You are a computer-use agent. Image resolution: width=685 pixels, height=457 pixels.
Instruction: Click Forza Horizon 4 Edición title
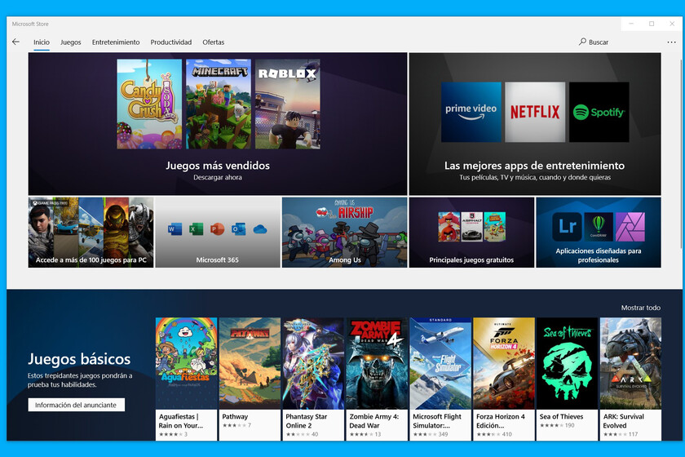point(501,421)
